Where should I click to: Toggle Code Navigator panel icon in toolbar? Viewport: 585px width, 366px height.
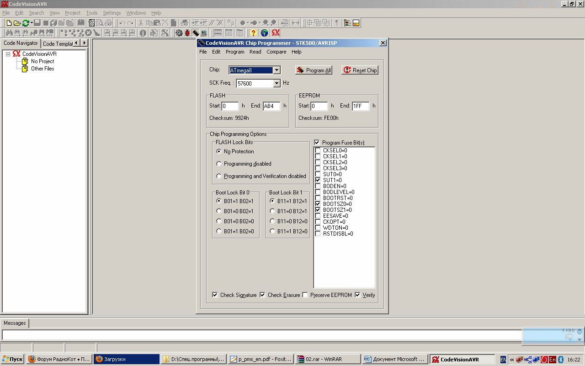(347, 22)
